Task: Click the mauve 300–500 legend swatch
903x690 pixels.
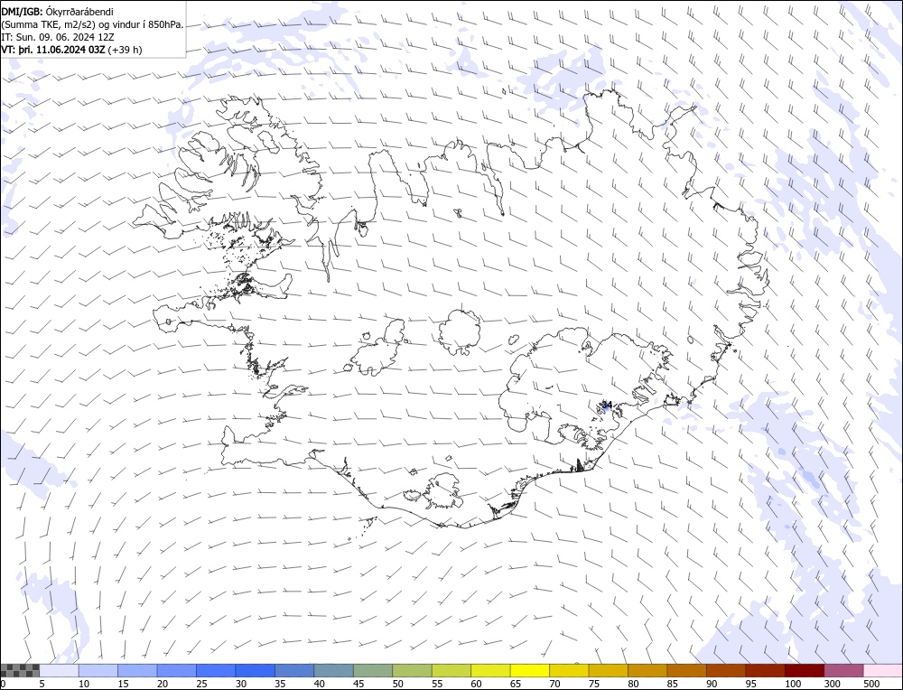Action: pos(843,670)
